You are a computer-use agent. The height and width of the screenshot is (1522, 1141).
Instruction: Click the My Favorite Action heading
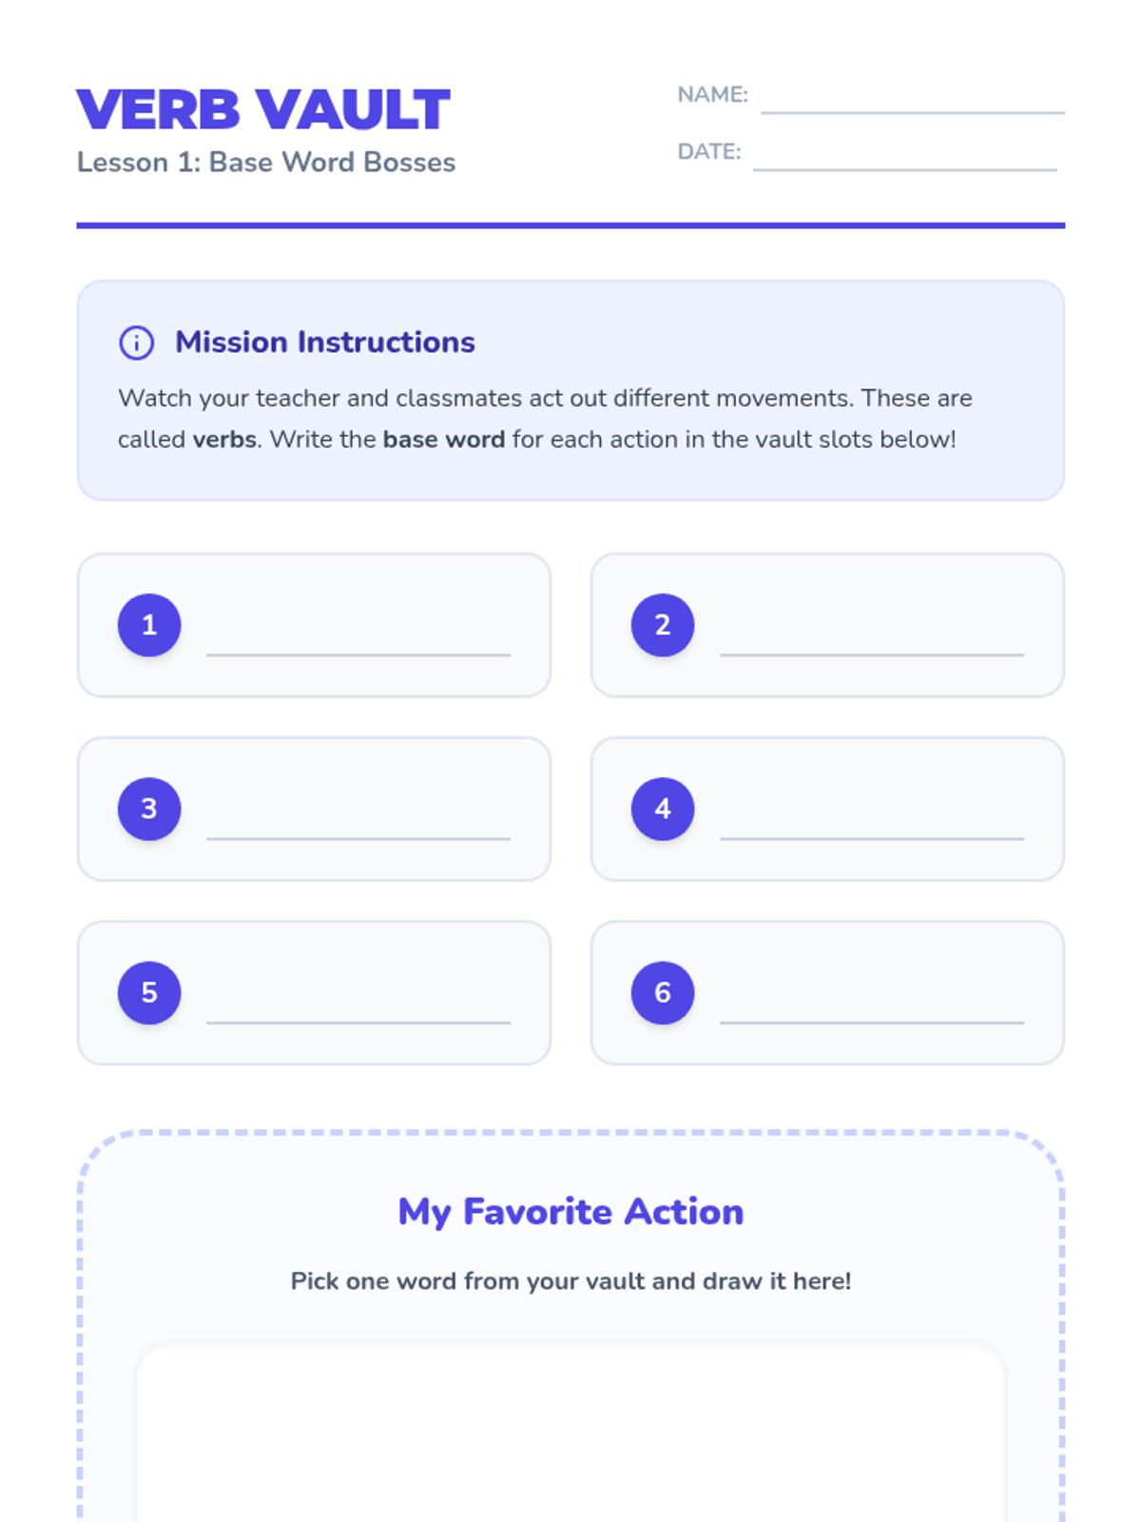click(570, 1212)
